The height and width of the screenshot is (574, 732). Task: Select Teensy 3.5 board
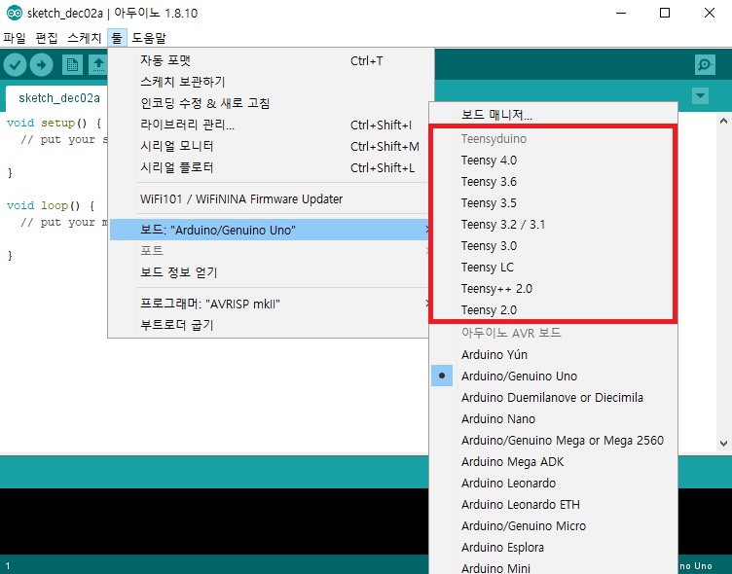click(553, 203)
